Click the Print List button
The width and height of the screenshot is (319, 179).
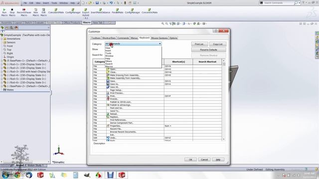click(x=199, y=44)
